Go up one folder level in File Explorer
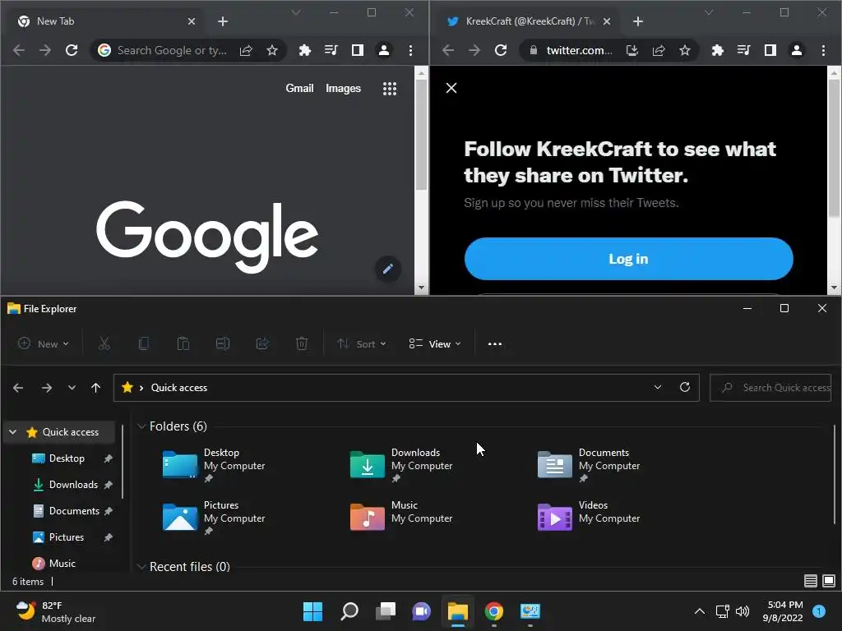The width and height of the screenshot is (842, 631). point(95,388)
